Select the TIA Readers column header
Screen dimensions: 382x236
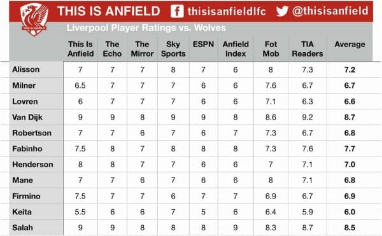click(x=308, y=49)
